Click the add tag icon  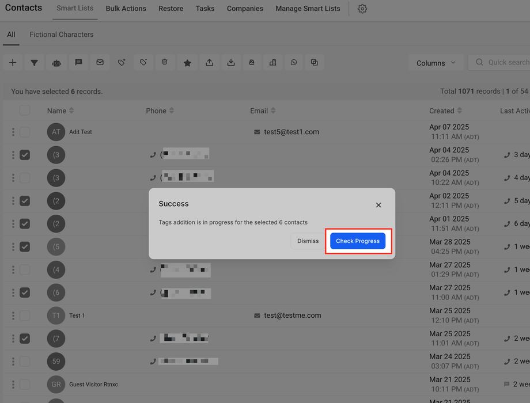pos(122,63)
